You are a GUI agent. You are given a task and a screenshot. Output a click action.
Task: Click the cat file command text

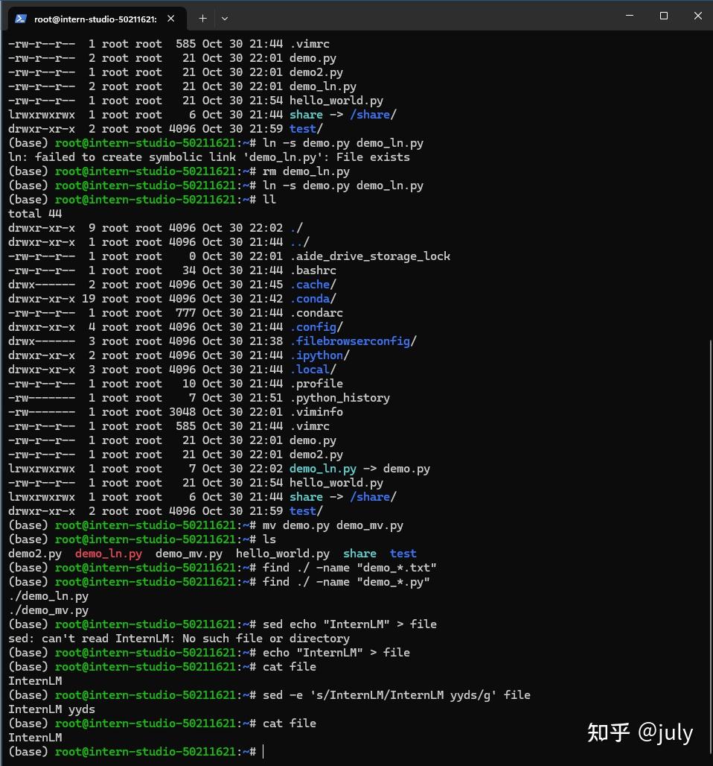coord(288,724)
